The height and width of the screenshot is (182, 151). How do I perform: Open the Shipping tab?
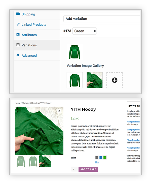37,14
